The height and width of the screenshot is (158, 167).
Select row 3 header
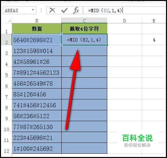click(x=6, y=50)
